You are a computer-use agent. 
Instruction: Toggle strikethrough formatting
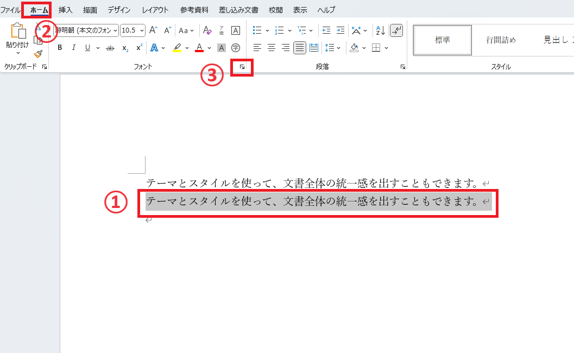pos(110,48)
